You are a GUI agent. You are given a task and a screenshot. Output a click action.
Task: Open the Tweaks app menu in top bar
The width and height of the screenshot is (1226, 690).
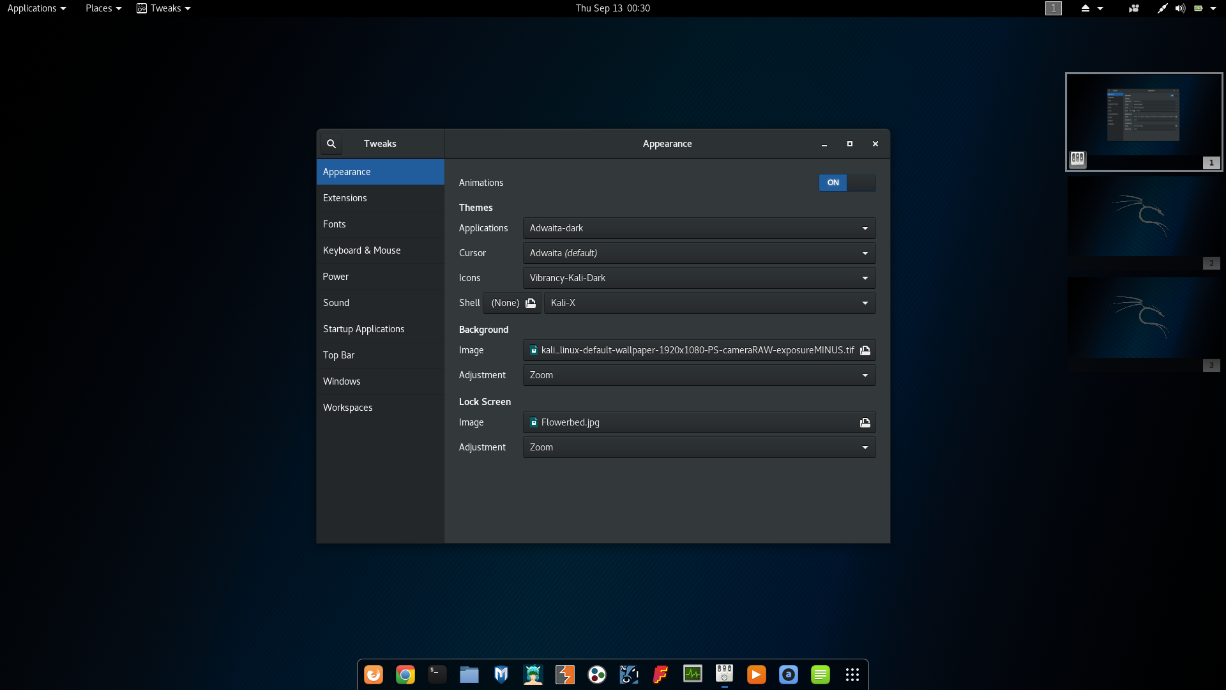(x=163, y=8)
